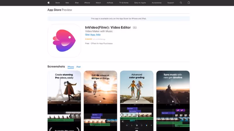Open the Store menu
The height and width of the screenshot is (131, 234).
click(57, 3)
